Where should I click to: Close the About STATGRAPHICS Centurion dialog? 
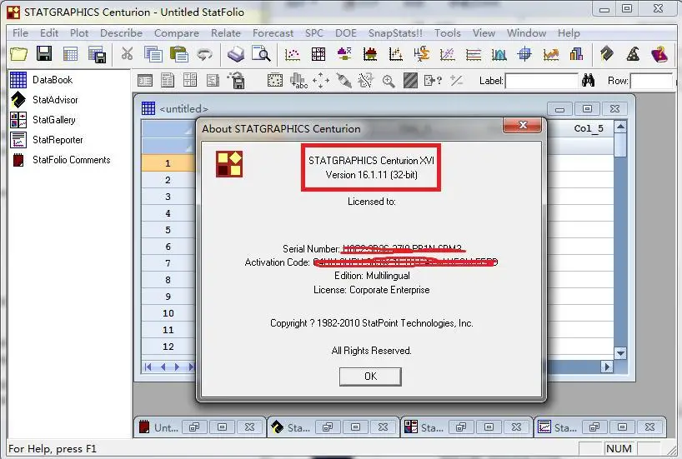(523, 125)
